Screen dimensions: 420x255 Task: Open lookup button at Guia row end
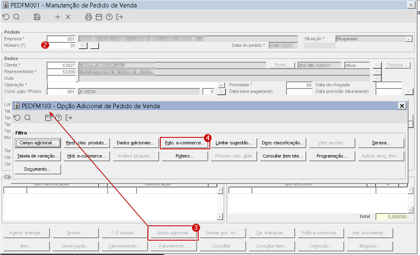[377, 78]
